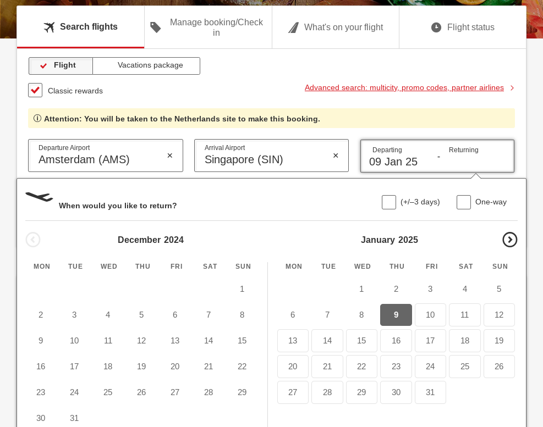Image resolution: width=543 pixels, height=427 pixels.
Task: Choose January 23 on the calendar
Action: pyautogui.click(x=396, y=367)
